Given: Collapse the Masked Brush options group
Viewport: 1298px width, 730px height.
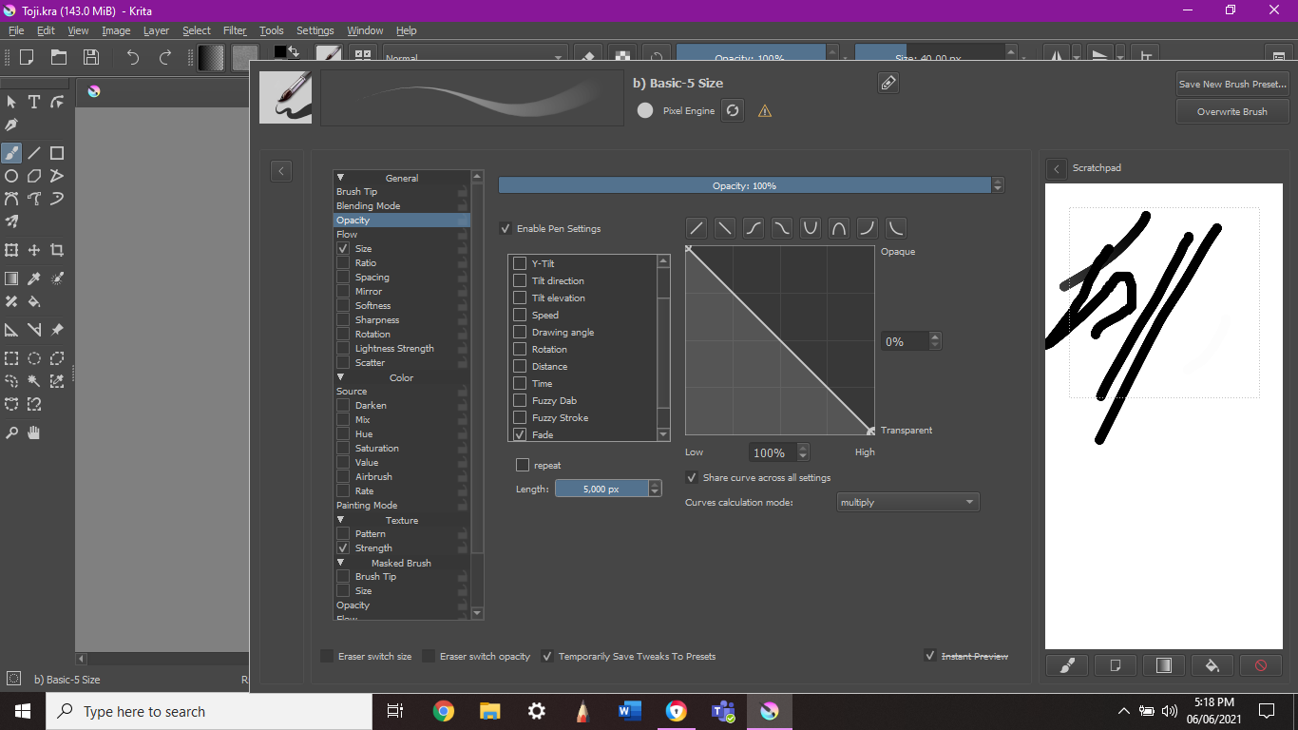Looking at the screenshot, I should point(340,562).
